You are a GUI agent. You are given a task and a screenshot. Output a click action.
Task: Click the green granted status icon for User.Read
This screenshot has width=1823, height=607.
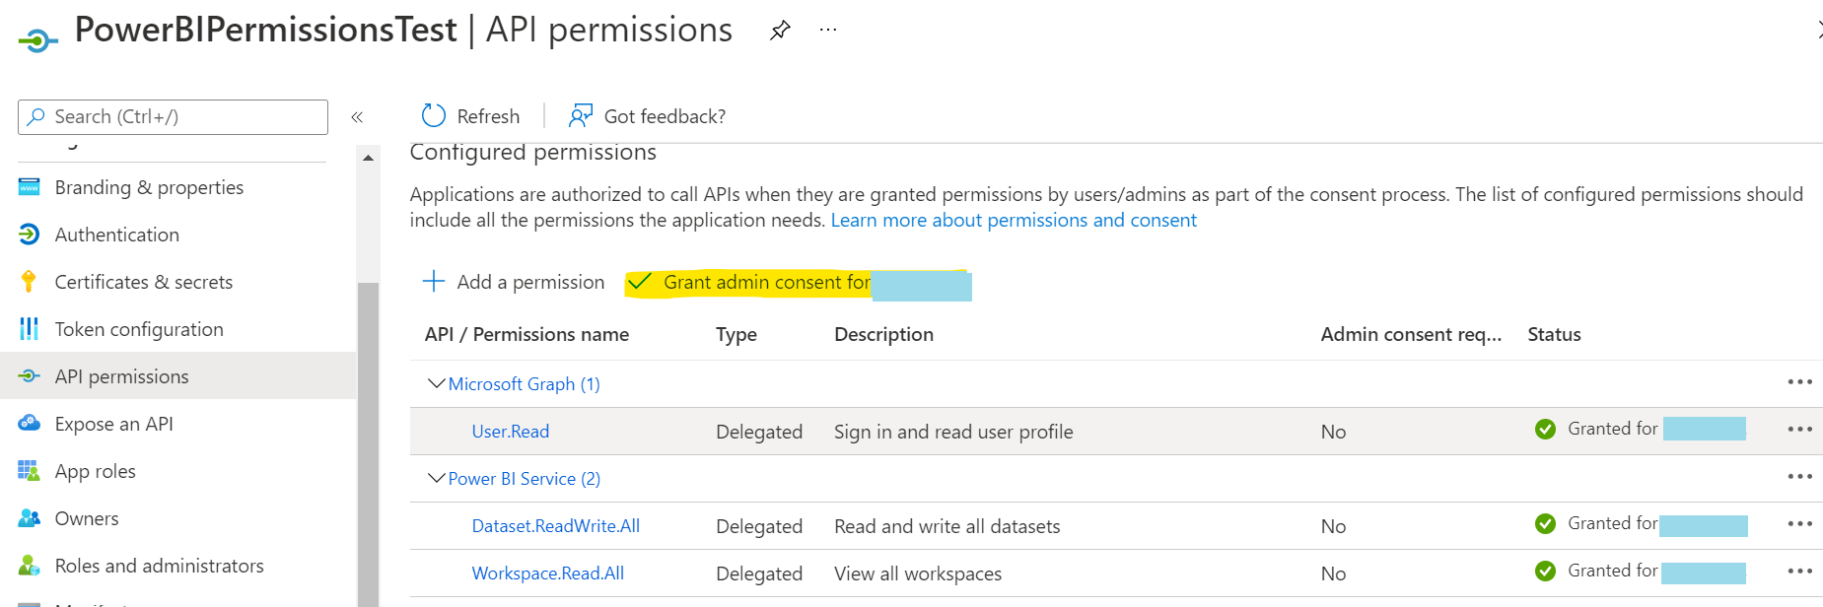[1545, 430]
